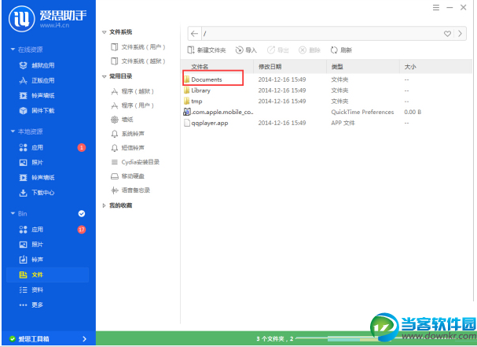
Task: Select 短信铃声 (SMS ringtones) directory
Action: coord(127,148)
